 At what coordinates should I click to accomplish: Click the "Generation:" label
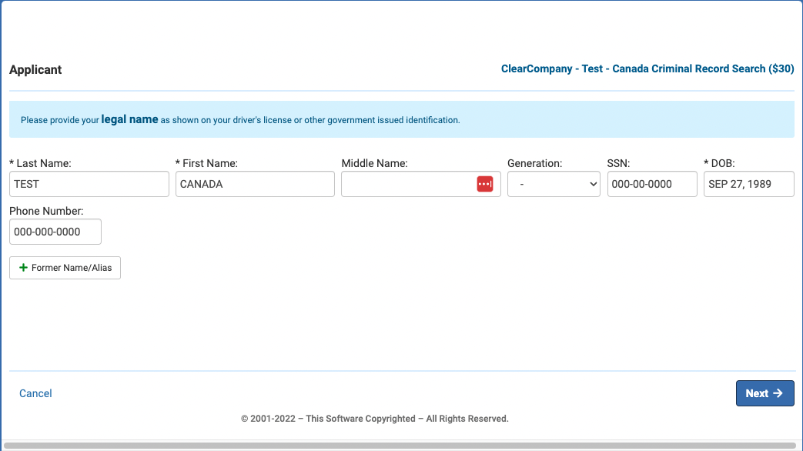coord(534,163)
